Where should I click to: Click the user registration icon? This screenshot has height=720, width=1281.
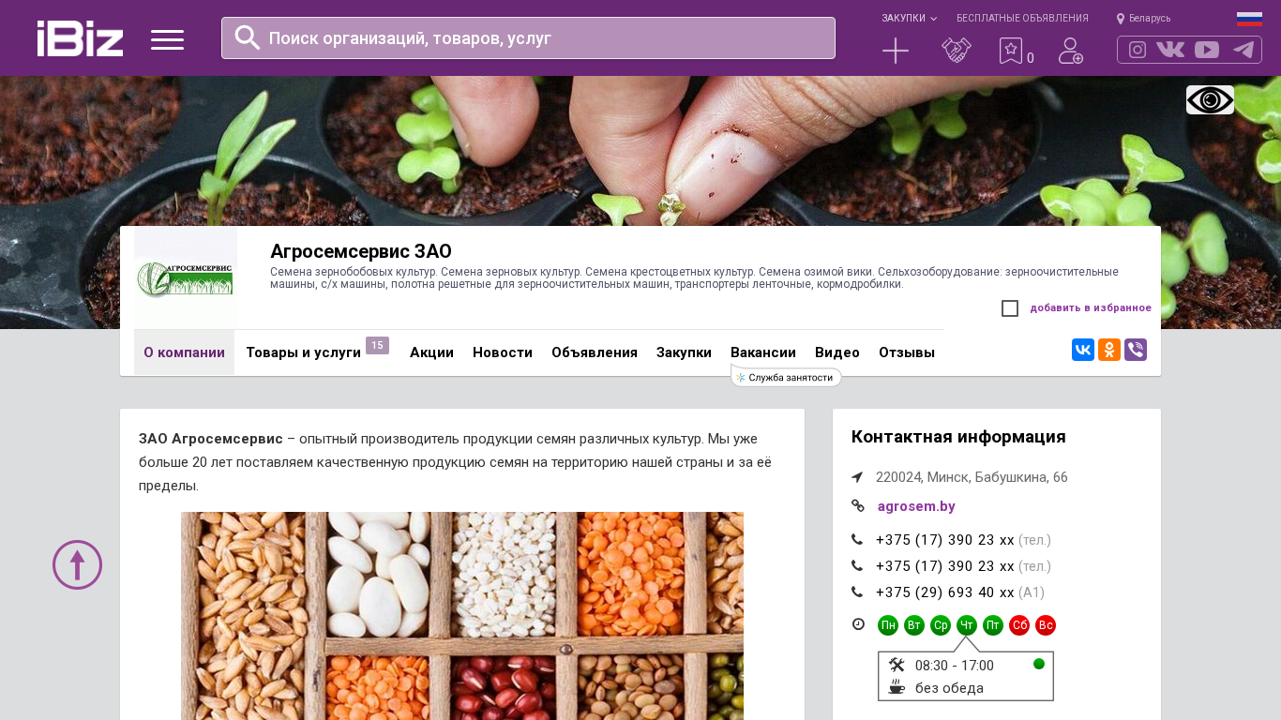(1071, 51)
